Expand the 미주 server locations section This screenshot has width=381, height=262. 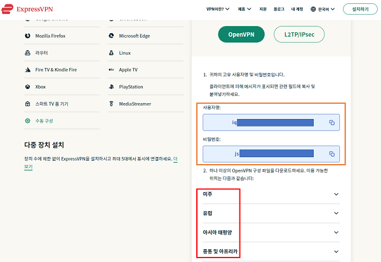pos(271,194)
